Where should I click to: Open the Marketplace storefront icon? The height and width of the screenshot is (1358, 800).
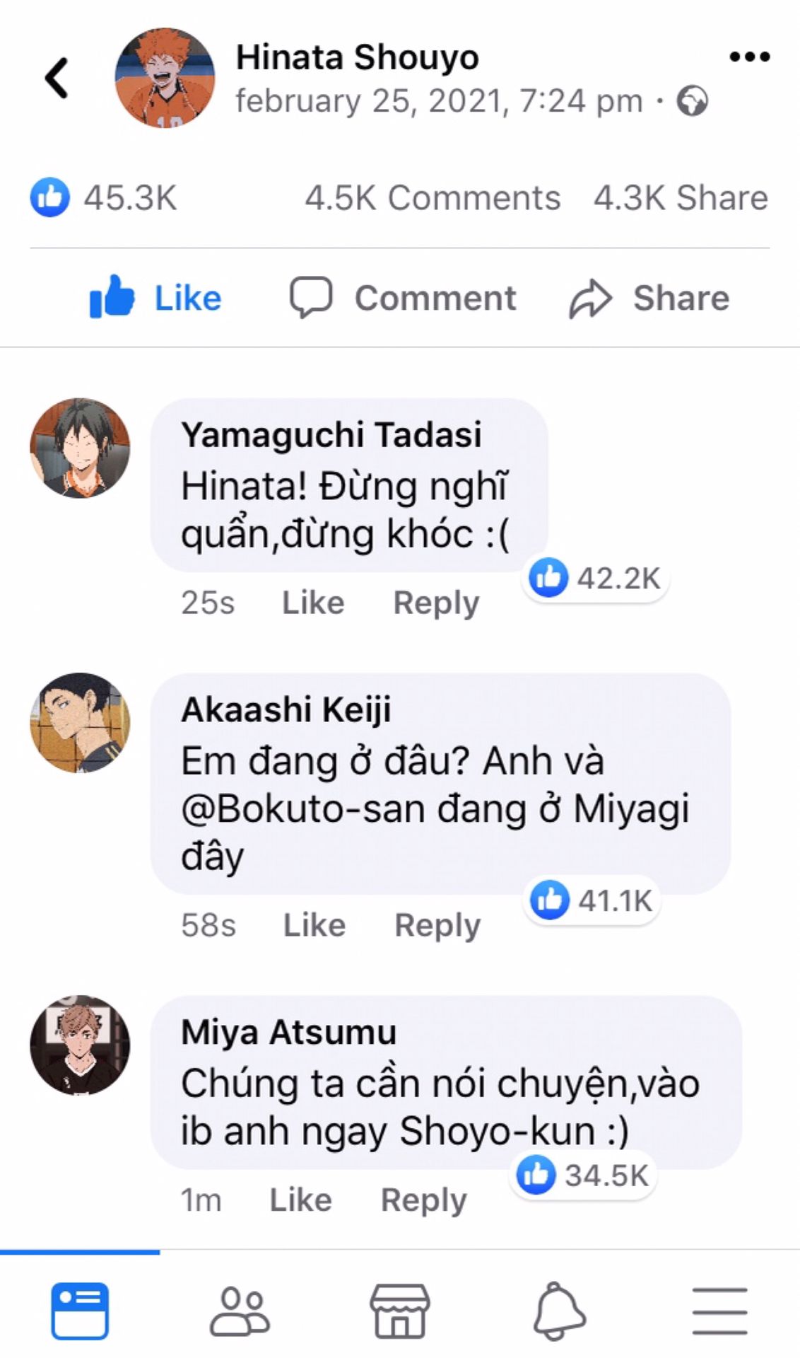pos(400,1310)
